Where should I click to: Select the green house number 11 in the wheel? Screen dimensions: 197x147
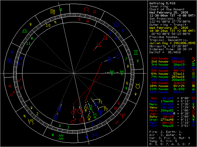click(x=29, y=44)
